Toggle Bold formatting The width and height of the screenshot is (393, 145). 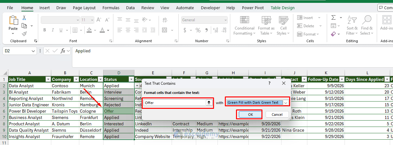point(45,30)
